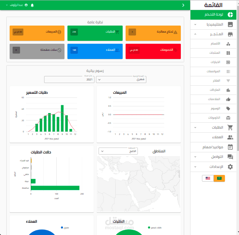Open the gray سلات مهملة card
The image size is (239, 235).
click(x=37, y=51)
